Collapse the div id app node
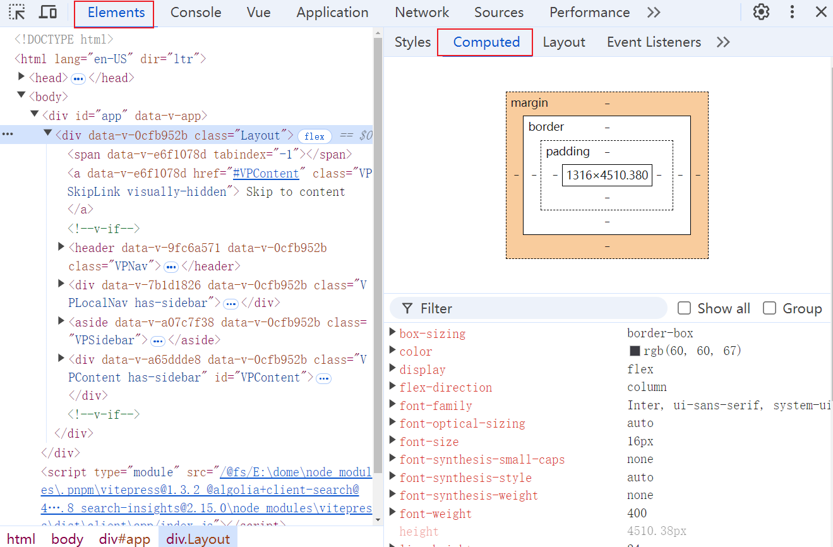833x547 pixels. (x=35, y=114)
